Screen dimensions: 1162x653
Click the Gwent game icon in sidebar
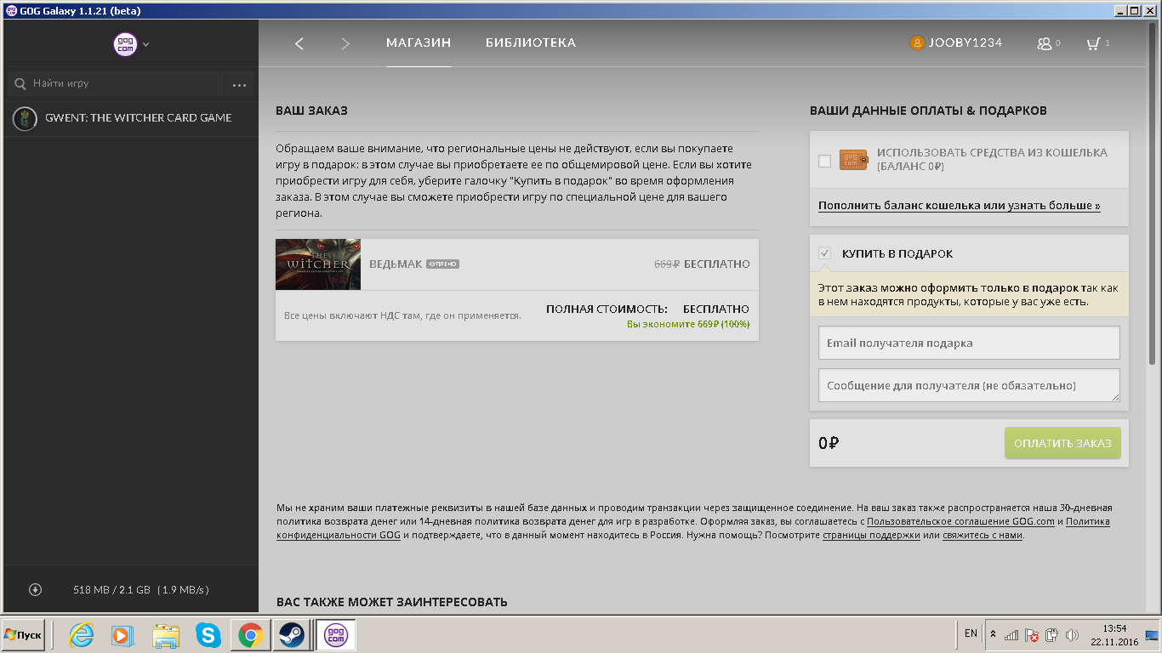(25, 118)
